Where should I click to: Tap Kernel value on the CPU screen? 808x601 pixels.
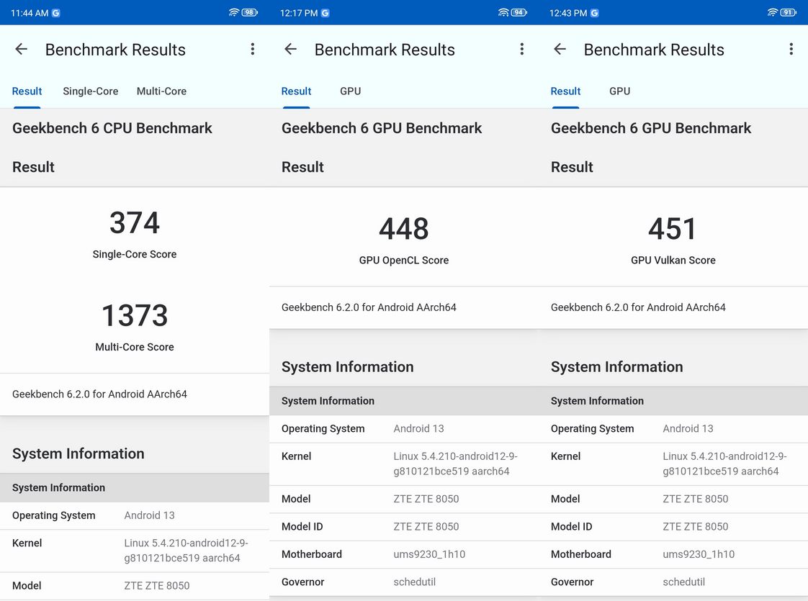pos(186,550)
